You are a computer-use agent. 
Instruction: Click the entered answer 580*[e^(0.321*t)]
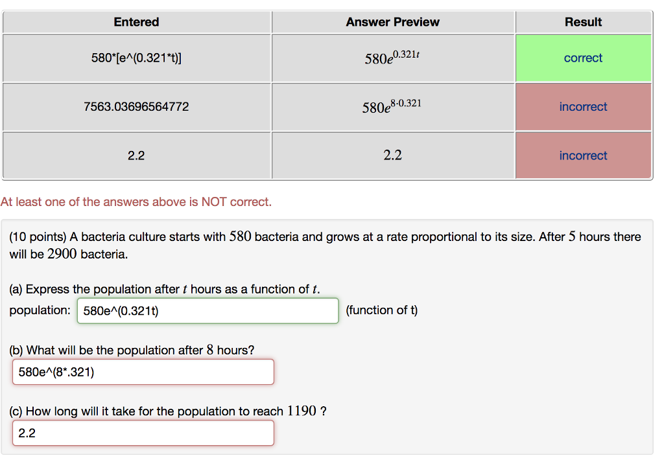[x=136, y=58]
